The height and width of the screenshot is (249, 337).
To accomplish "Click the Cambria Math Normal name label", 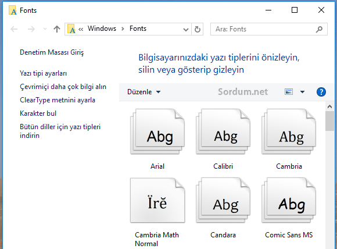I will (157, 239).
